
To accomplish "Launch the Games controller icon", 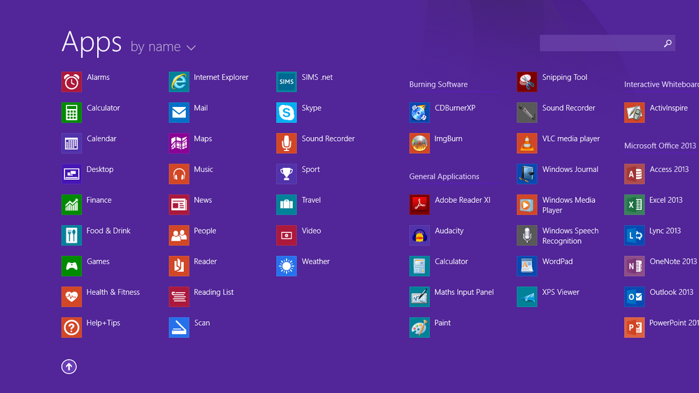I will coord(71,266).
